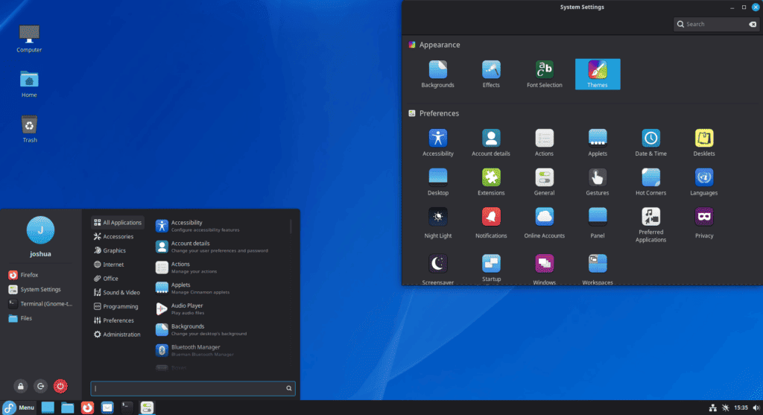Log out using the menu button
The height and width of the screenshot is (415, 763).
click(x=40, y=386)
